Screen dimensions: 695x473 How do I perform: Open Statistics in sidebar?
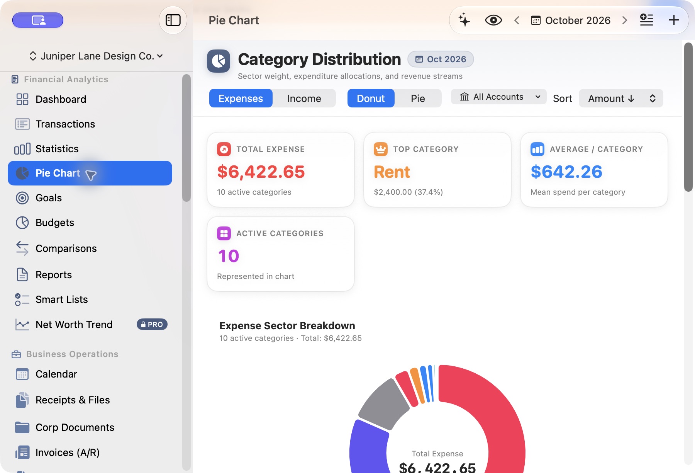coord(90,149)
